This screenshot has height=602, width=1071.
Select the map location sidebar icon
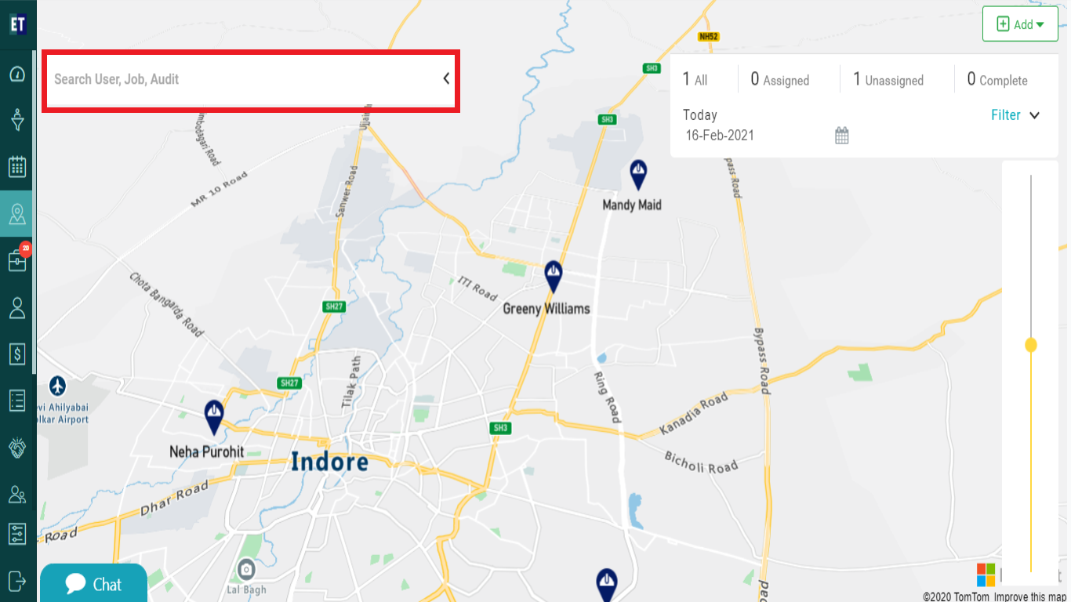click(17, 213)
